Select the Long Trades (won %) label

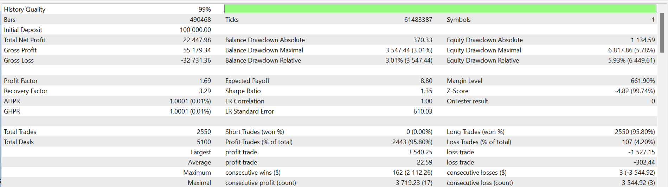[x=475, y=132]
